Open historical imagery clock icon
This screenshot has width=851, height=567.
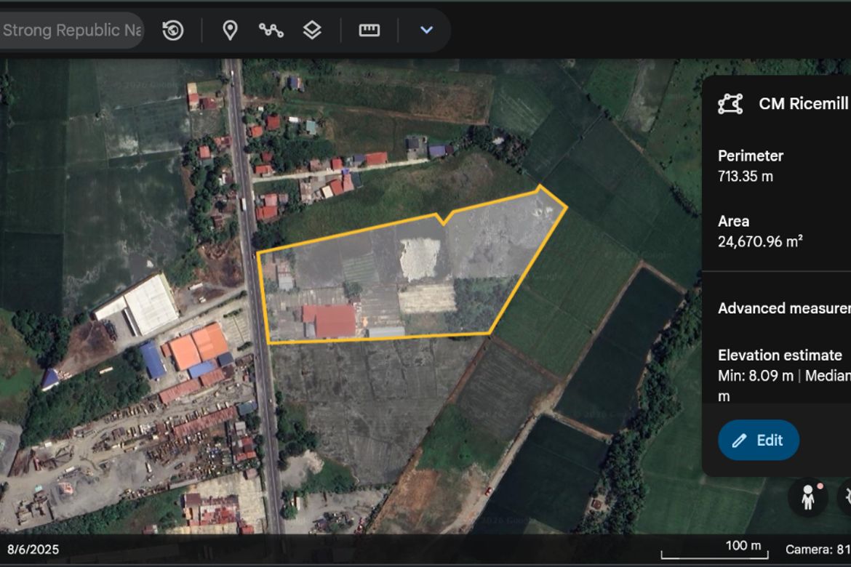pyautogui.click(x=173, y=31)
